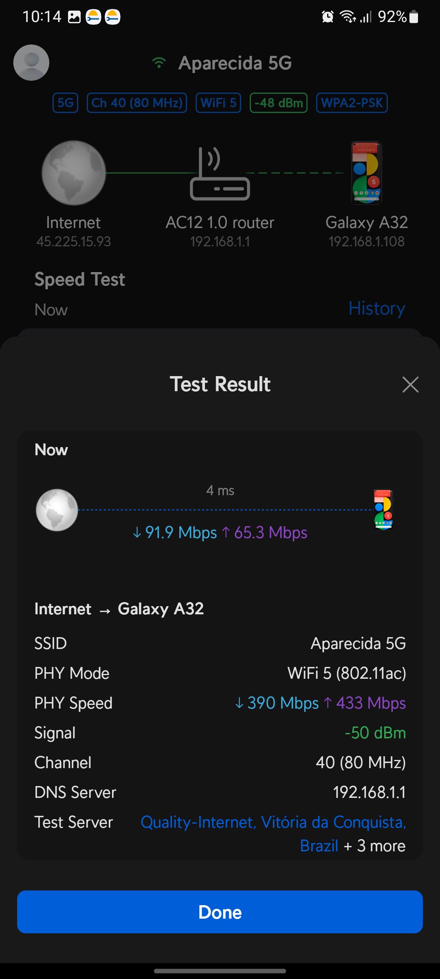Tap the globe icon in Test Result card
The height and width of the screenshot is (979, 440).
point(57,510)
